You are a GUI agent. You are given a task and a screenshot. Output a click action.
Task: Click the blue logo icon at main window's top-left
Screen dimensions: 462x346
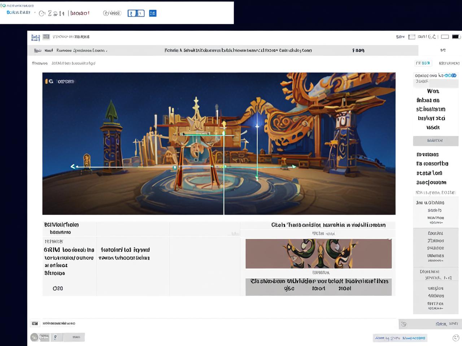35,37
